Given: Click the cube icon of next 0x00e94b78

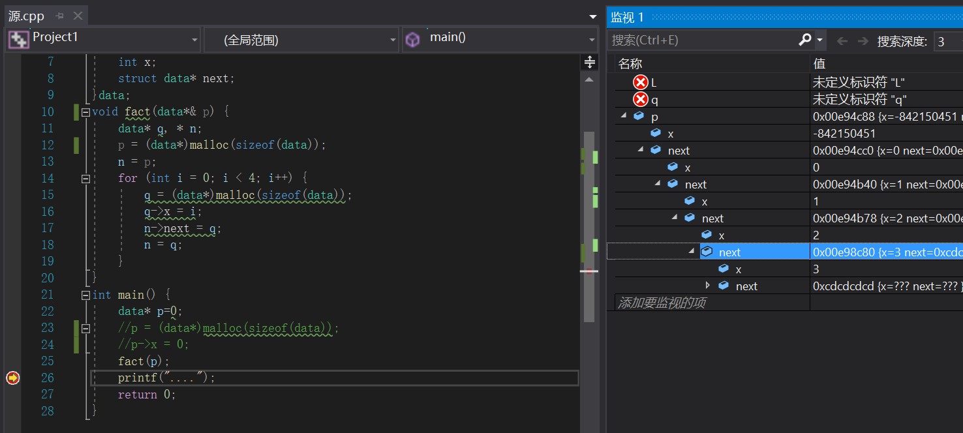Looking at the screenshot, I should (690, 218).
